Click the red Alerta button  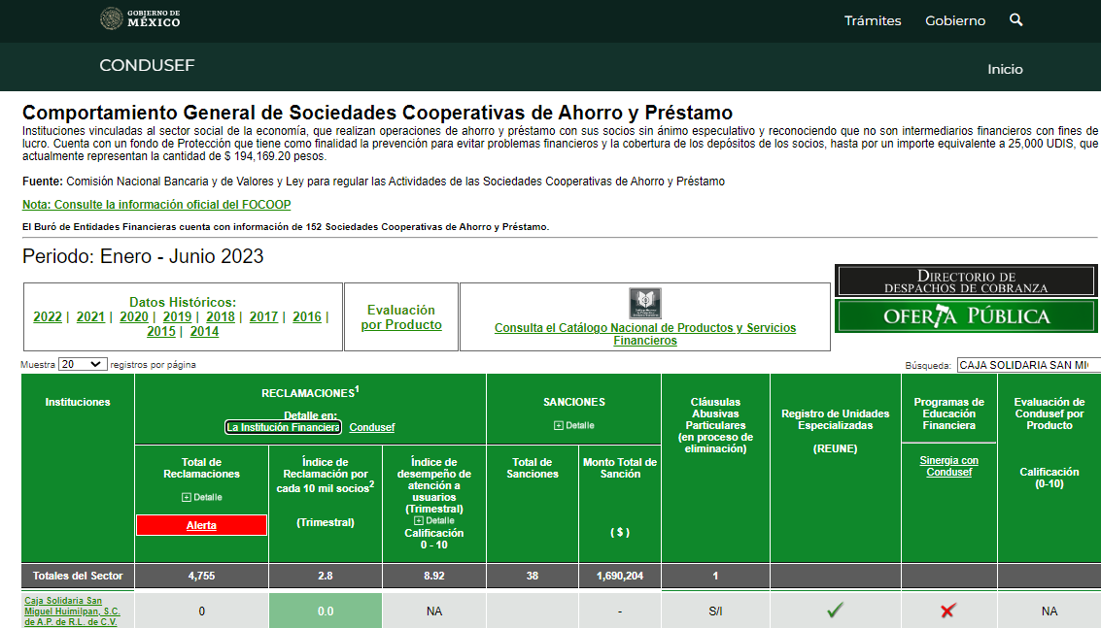click(201, 525)
